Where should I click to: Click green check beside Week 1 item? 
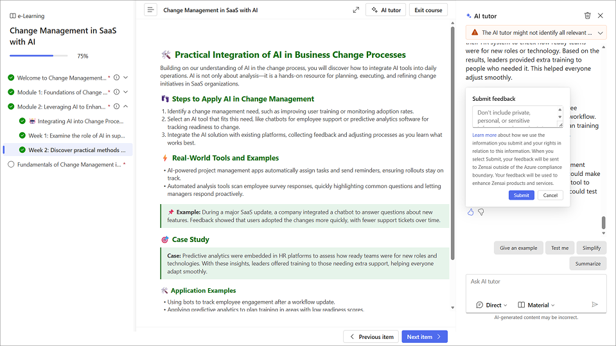[x=22, y=135]
